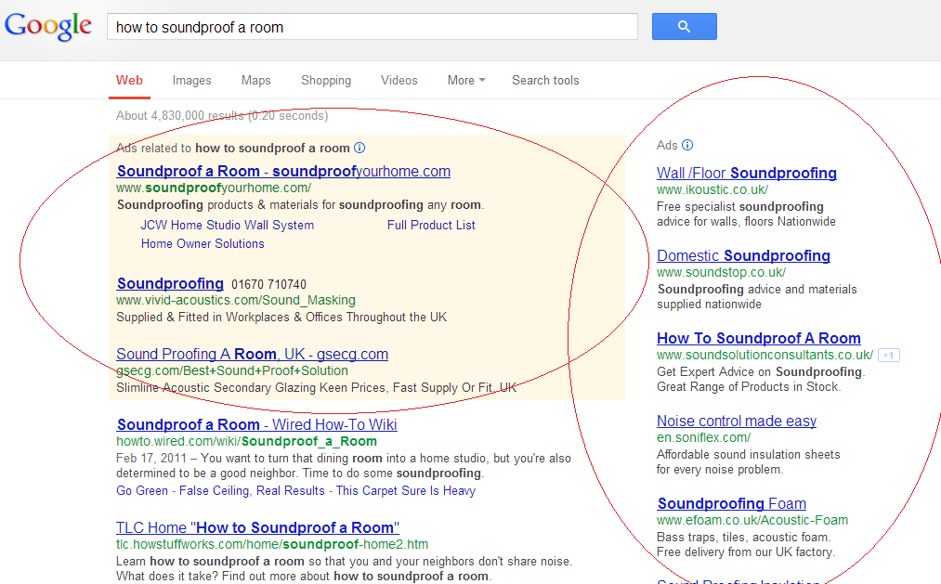Click the en.soniflex.com/ URL

[703, 437]
